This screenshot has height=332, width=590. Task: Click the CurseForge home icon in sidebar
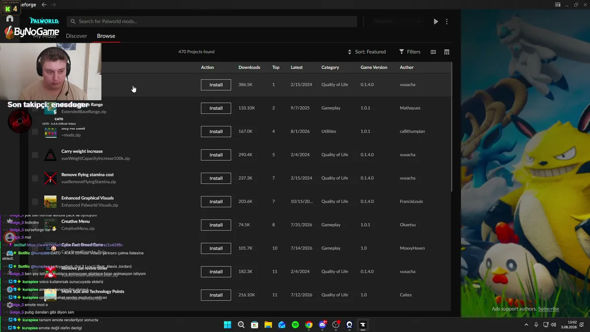10,19
